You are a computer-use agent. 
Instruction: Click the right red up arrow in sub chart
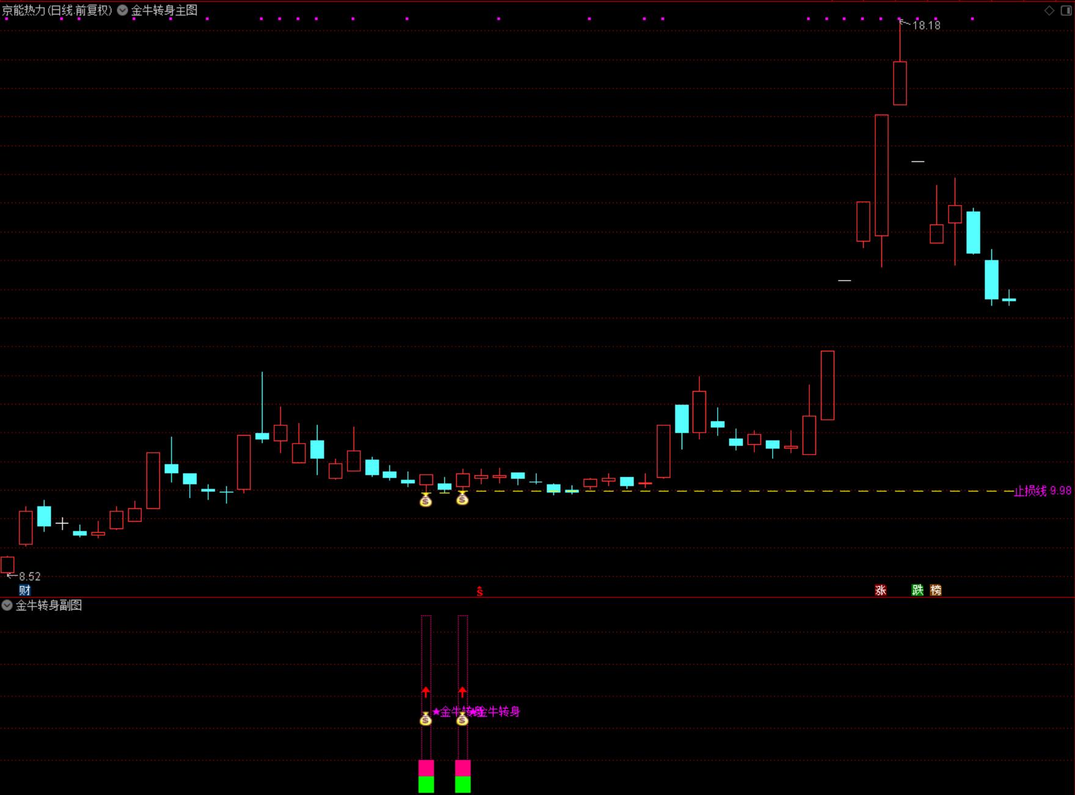point(462,692)
